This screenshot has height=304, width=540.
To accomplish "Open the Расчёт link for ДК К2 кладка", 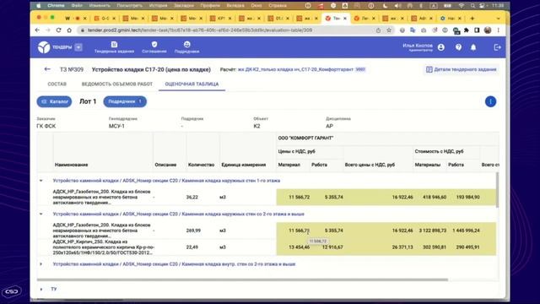I will (295, 69).
